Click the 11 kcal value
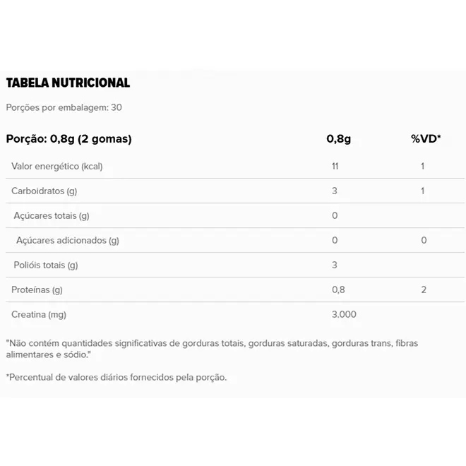Viewport: 466px width, 466px height. pyautogui.click(x=335, y=166)
